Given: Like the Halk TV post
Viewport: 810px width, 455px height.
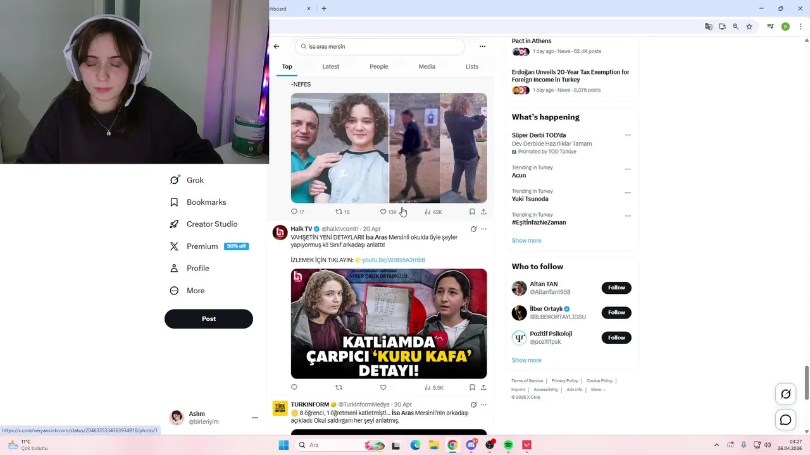Looking at the screenshot, I should pyautogui.click(x=383, y=387).
